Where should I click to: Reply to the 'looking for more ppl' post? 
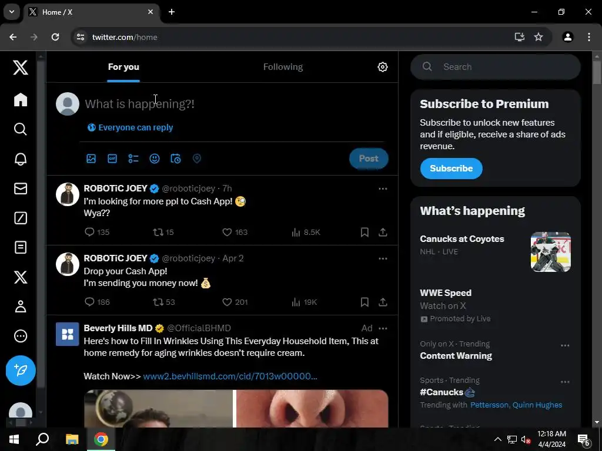click(x=97, y=232)
